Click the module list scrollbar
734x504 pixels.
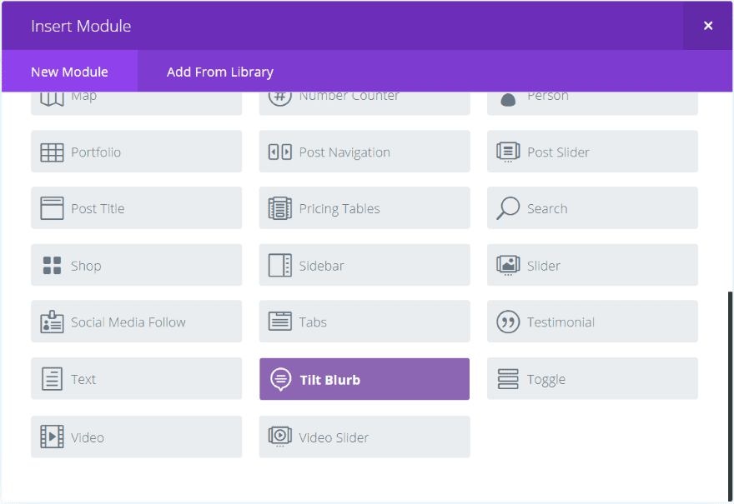coord(731,392)
